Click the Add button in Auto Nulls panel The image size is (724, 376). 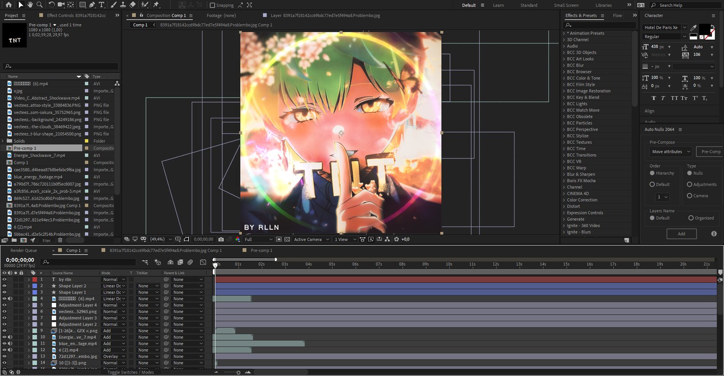(682, 234)
